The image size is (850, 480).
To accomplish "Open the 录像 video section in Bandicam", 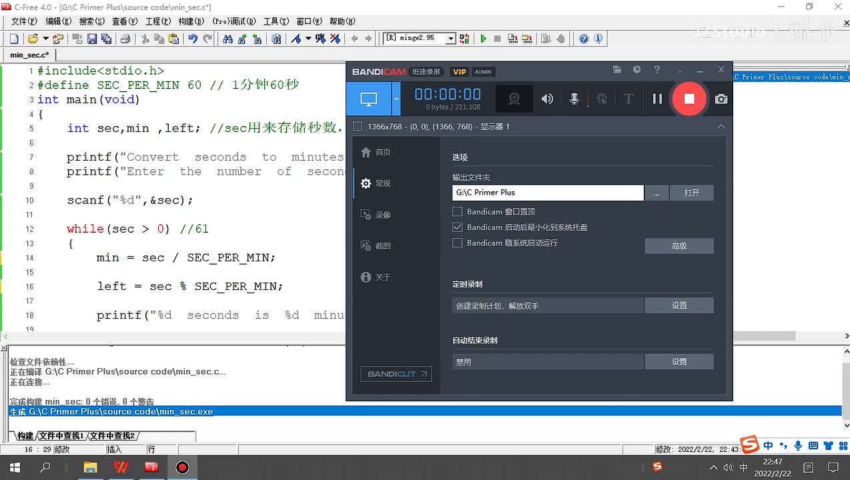I will (x=376, y=215).
